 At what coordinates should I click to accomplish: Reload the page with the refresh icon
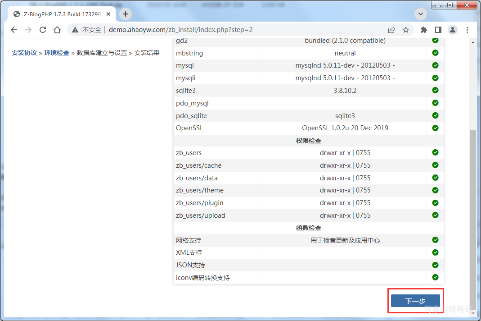(43, 30)
